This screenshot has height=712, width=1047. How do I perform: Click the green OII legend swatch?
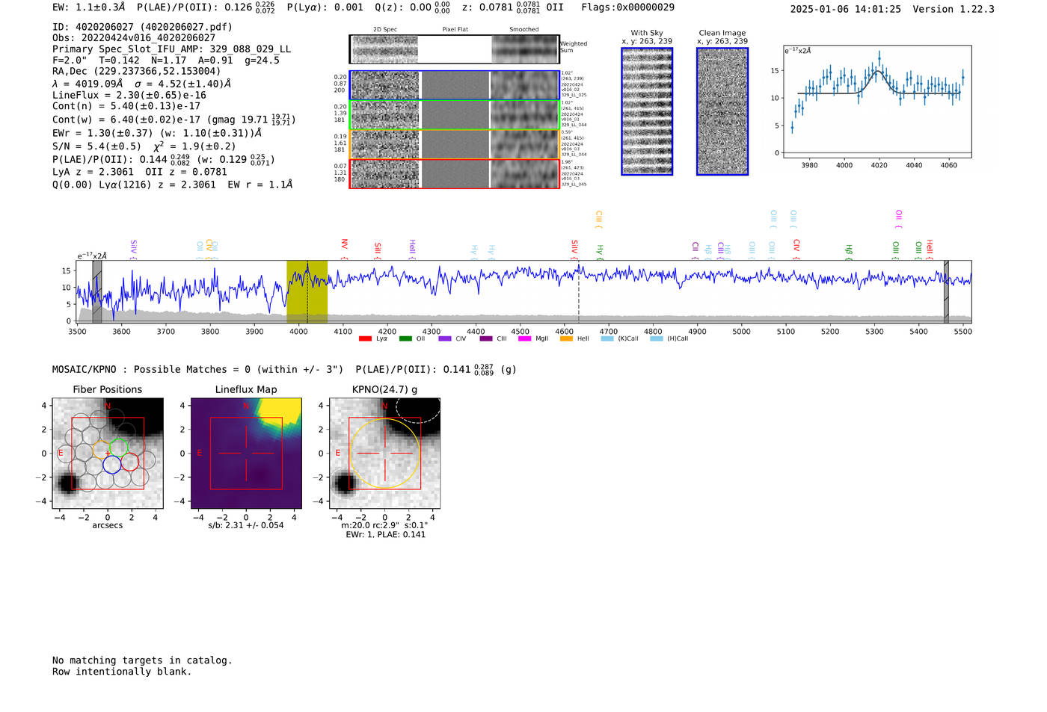(405, 339)
